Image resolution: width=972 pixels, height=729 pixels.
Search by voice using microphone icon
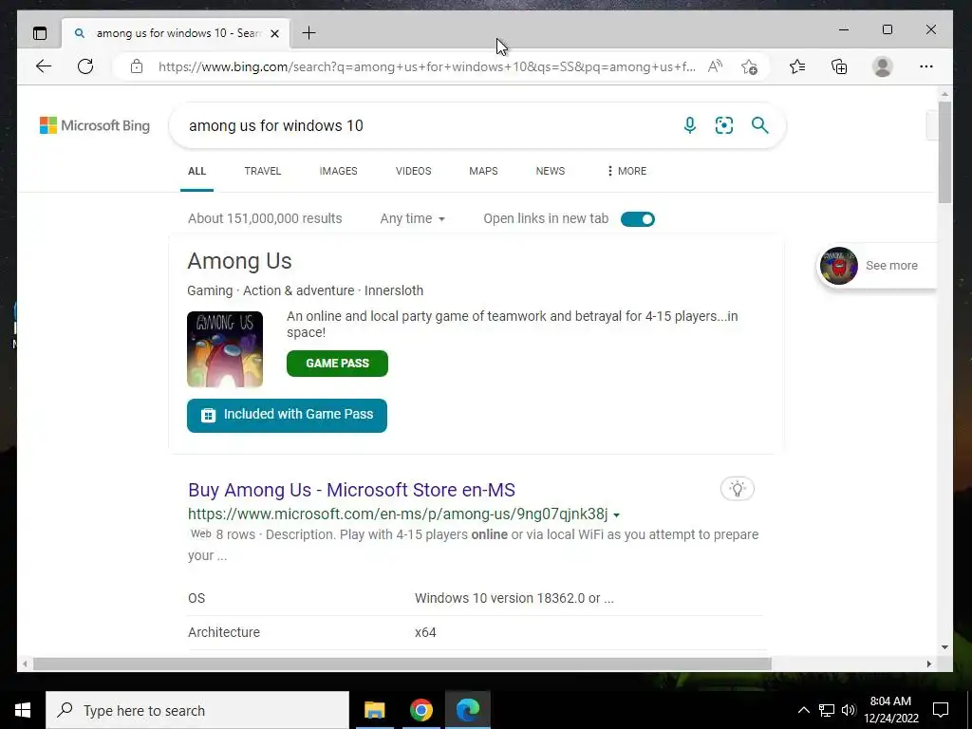coord(689,125)
